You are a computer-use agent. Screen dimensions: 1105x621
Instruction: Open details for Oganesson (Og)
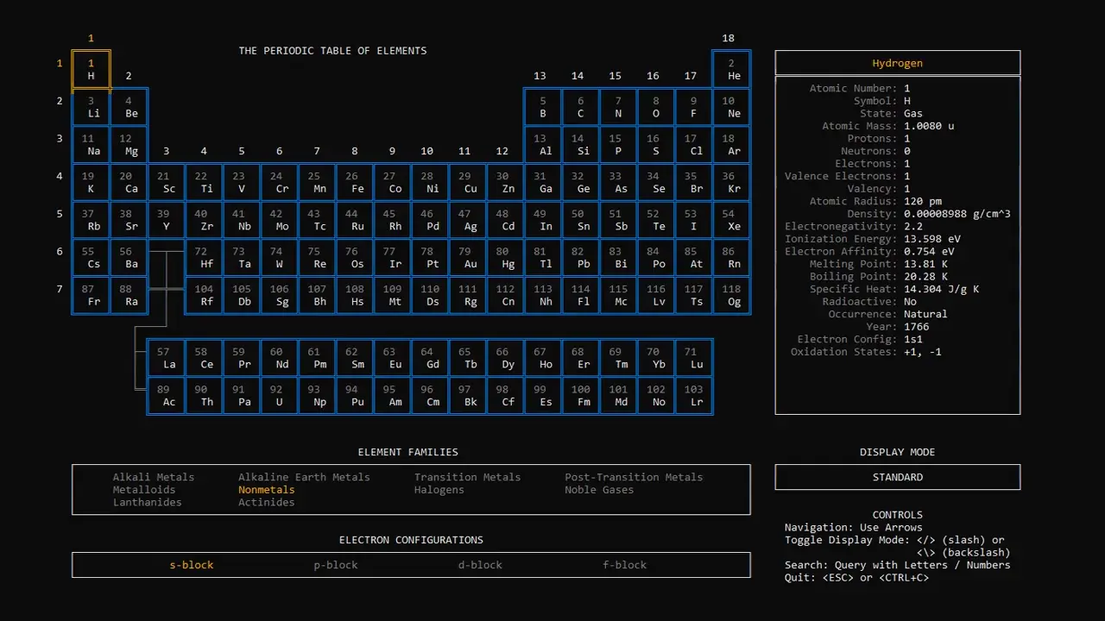coord(731,296)
